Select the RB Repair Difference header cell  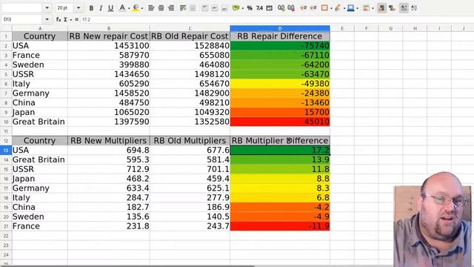tap(280, 36)
